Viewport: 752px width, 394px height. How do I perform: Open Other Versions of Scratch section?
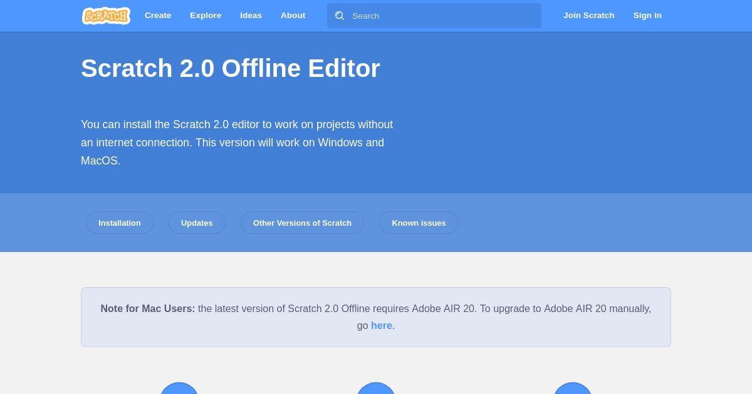click(302, 223)
